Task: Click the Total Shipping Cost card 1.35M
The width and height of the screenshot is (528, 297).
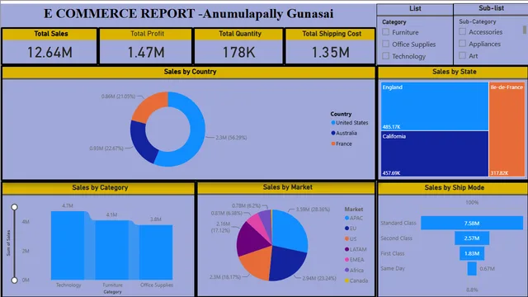Action: click(330, 46)
